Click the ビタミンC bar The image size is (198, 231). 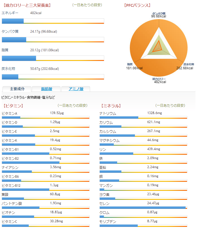pyautogui.click(x=45, y=226)
